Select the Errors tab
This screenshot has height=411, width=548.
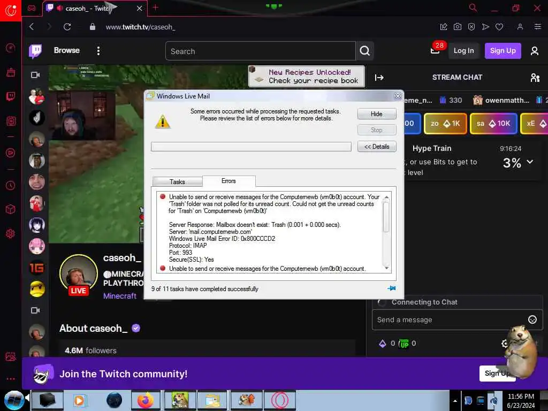pyautogui.click(x=229, y=181)
